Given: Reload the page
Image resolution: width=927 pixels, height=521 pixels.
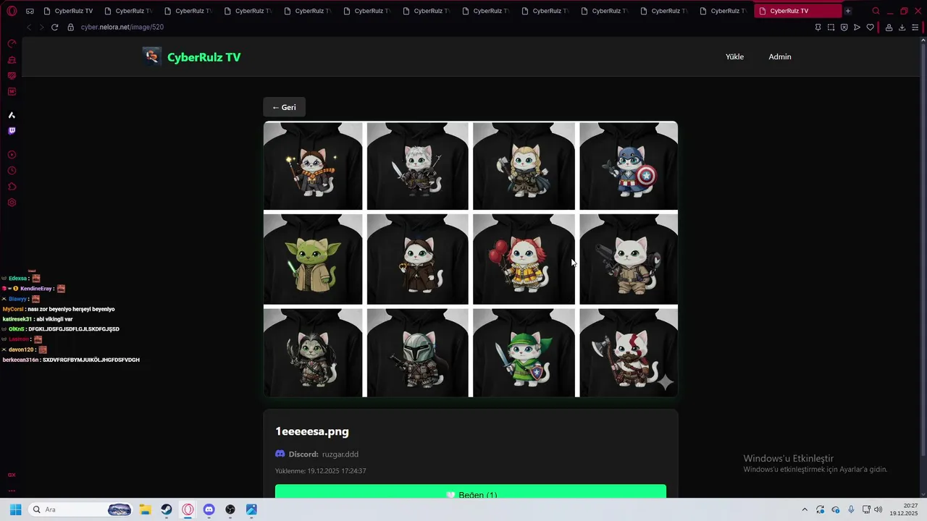Looking at the screenshot, I should 54,27.
